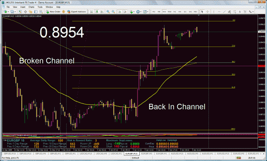Open the File menu

click(x=8, y=7)
